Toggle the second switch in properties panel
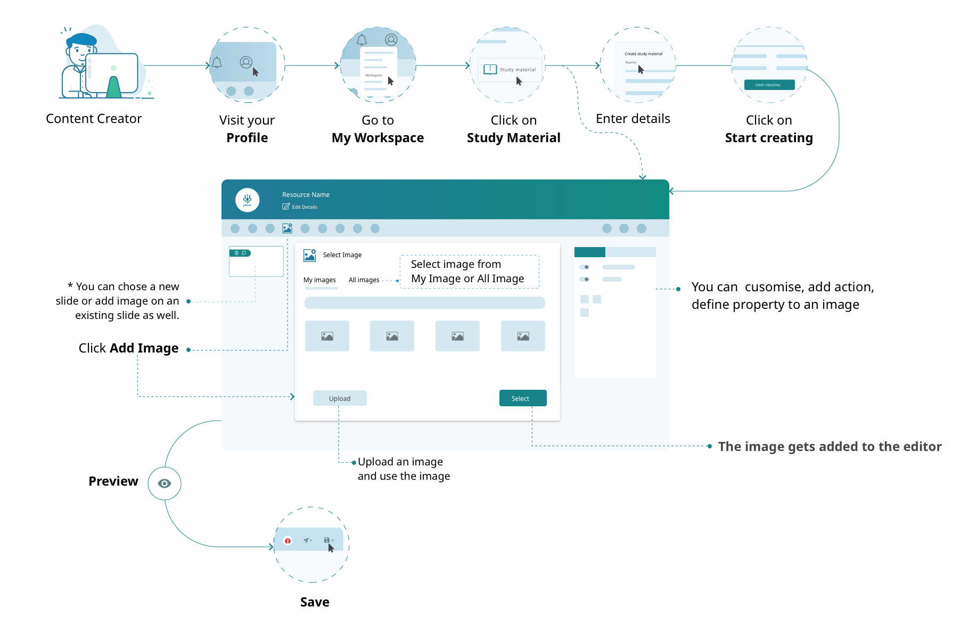 [585, 280]
